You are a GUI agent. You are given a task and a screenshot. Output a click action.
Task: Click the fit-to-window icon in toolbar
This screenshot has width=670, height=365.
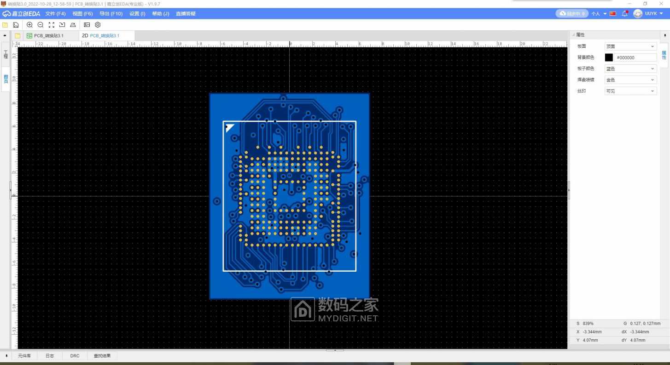click(x=52, y=25)
